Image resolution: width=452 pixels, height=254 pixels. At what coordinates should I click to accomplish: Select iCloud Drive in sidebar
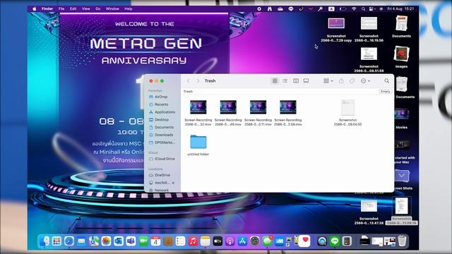pyautogui.click(x=162, y=159)
